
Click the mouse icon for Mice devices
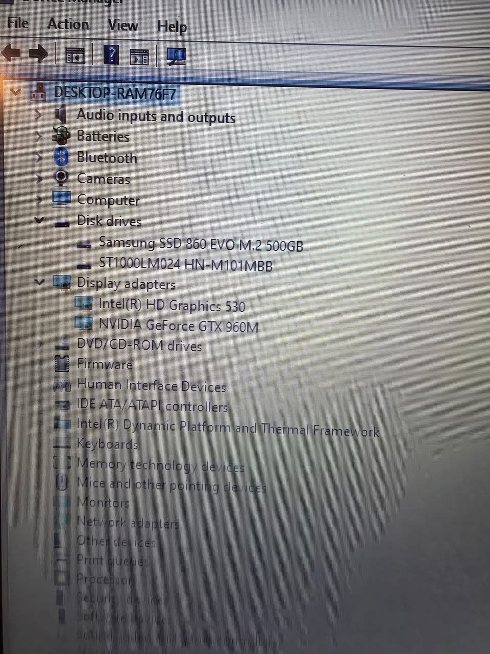coord(62,483)
